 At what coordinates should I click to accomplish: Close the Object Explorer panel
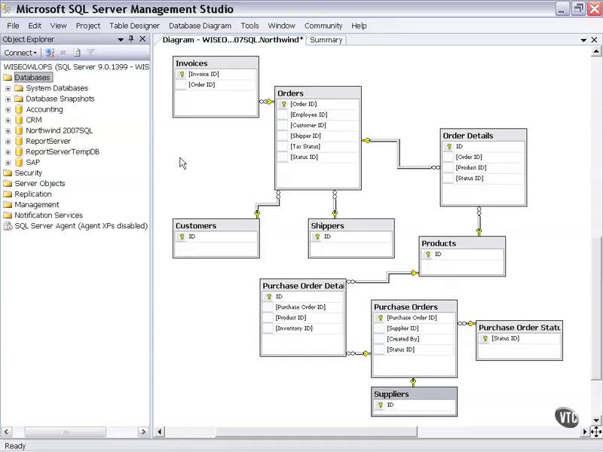pos(142,39)
